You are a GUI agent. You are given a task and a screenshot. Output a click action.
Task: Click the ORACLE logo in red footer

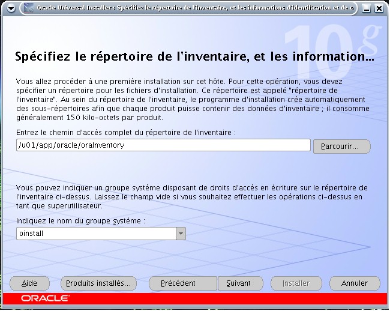coord(45,298)
